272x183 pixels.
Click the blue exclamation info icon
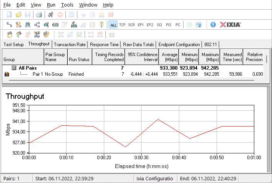[213, 25]
